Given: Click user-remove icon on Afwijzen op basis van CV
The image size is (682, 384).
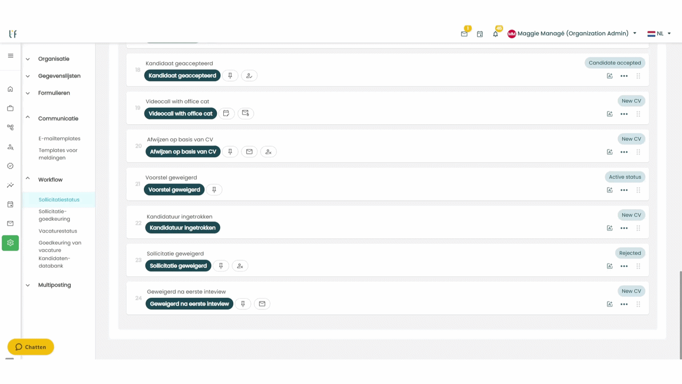Looking at the screenshot, I should click(x=269, y=152).
